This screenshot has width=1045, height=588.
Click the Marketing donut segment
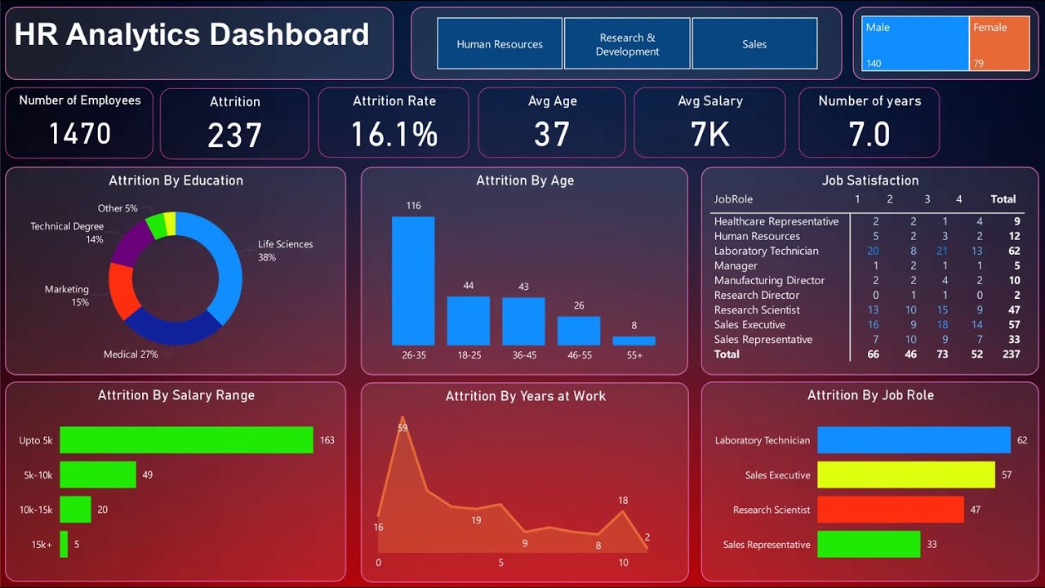pyautogui.click(x=121, y=290)
